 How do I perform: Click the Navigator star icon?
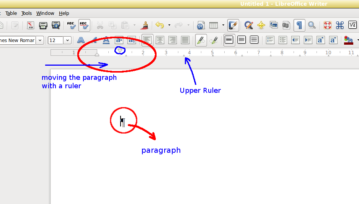coord(261,26)
